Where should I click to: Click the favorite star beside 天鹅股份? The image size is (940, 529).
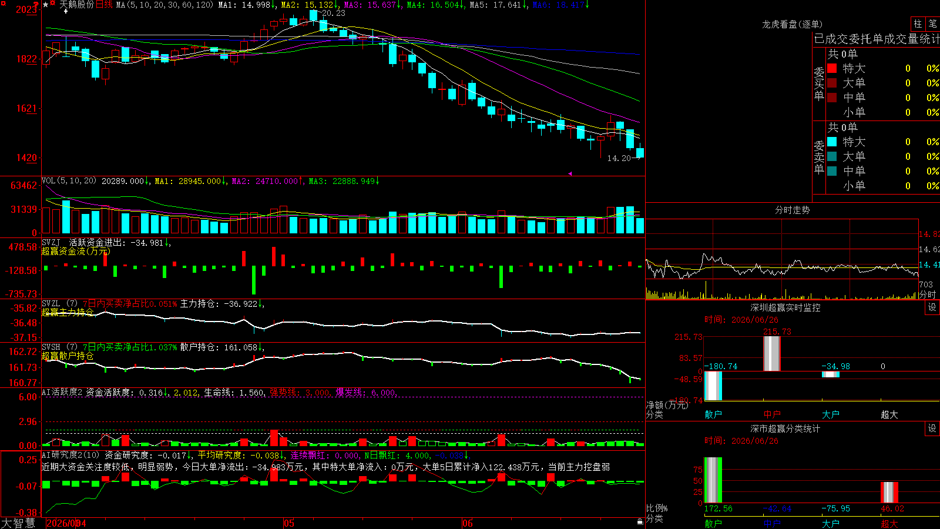[x=46, y=5]
